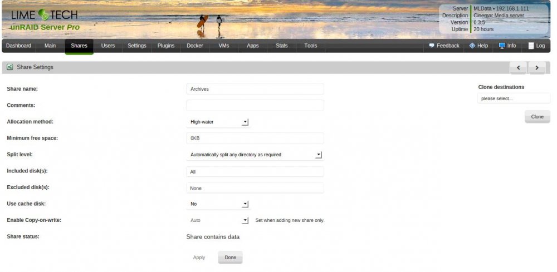
Task: Open the Users tab
Action: pos(108,46)
